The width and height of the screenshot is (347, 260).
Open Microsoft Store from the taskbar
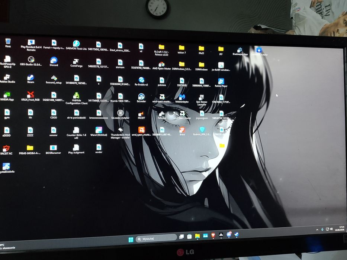pos(189,236)
